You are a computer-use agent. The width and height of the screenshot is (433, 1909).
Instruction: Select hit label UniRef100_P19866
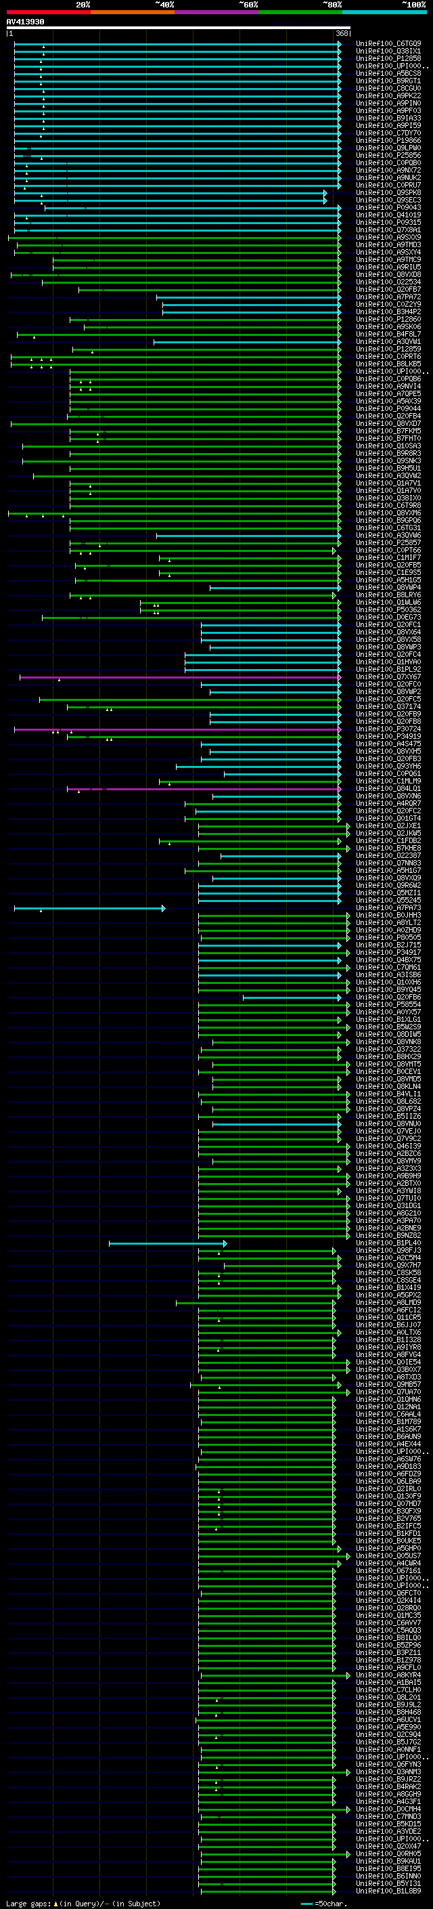388,141
